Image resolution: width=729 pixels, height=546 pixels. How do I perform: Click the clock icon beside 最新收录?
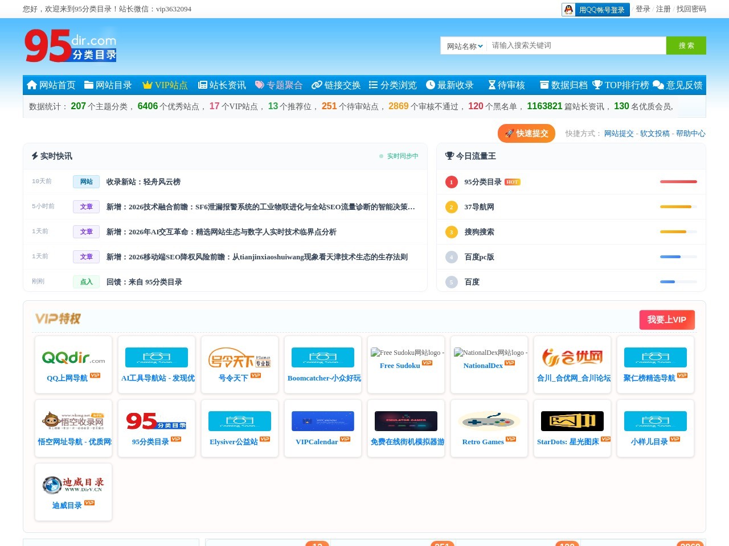pos(431,85)
